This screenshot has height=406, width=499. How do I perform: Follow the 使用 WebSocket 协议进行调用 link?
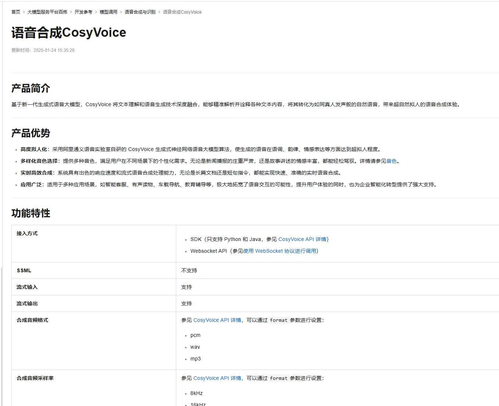[280, 251]
